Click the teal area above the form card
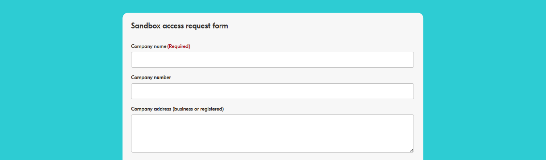 [273, 6]
